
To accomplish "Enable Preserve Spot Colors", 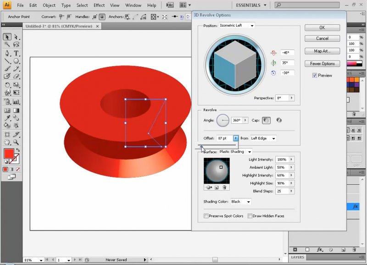I will [x=206, y=216].
